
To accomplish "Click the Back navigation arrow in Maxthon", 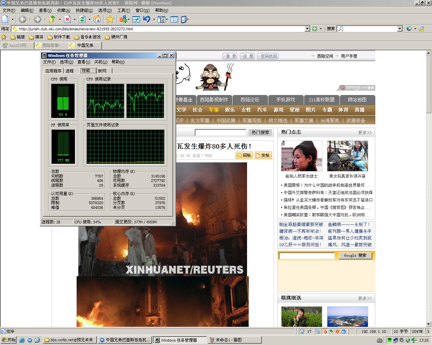I will coord(22,20).
